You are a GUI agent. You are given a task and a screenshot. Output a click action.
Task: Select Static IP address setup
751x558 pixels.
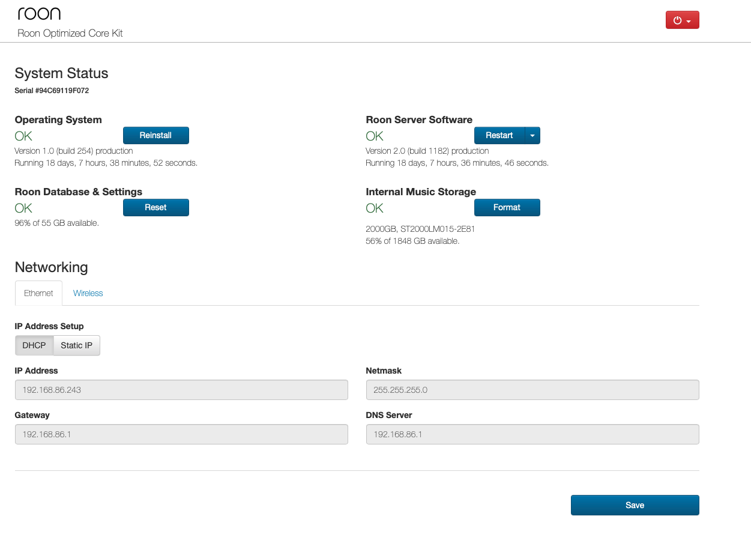(x=77, y=345)
